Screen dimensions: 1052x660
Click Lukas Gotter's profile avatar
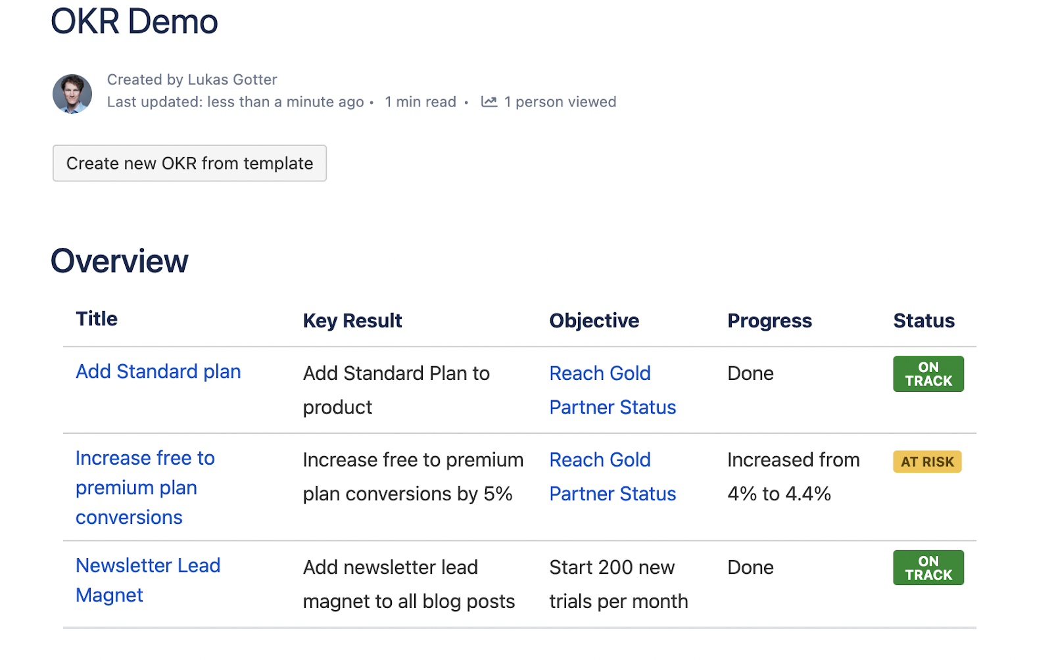click(72, 93)
